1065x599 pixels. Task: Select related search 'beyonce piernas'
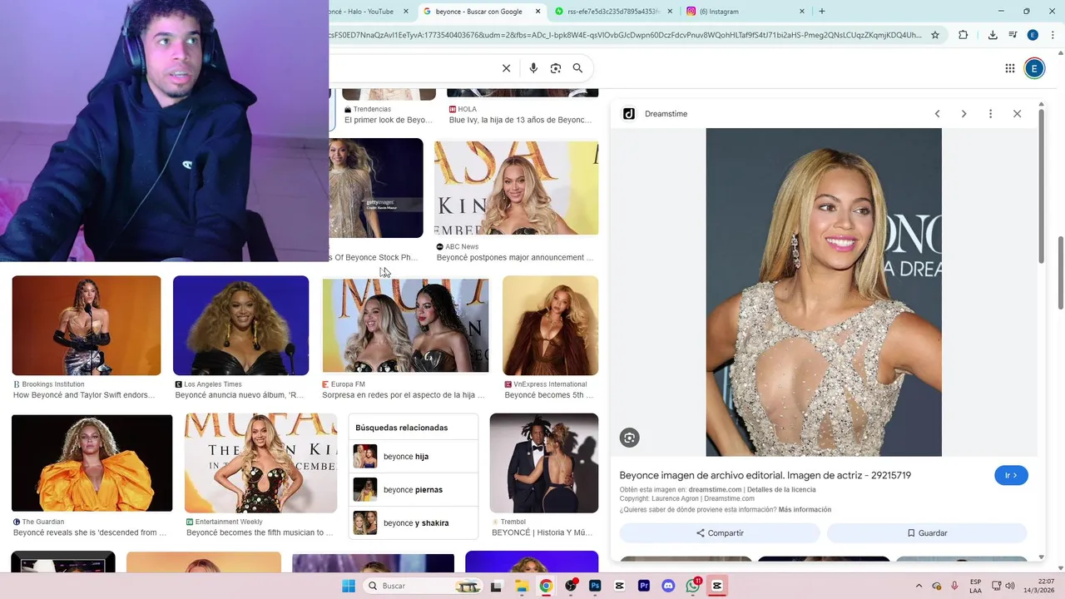pyautogui.click(x=414, y=490)
